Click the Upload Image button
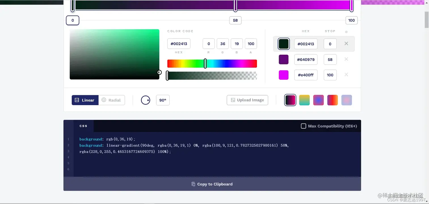The height and width of the screenshot is (204, 429). pyautogui.click(x=247, y=100)
